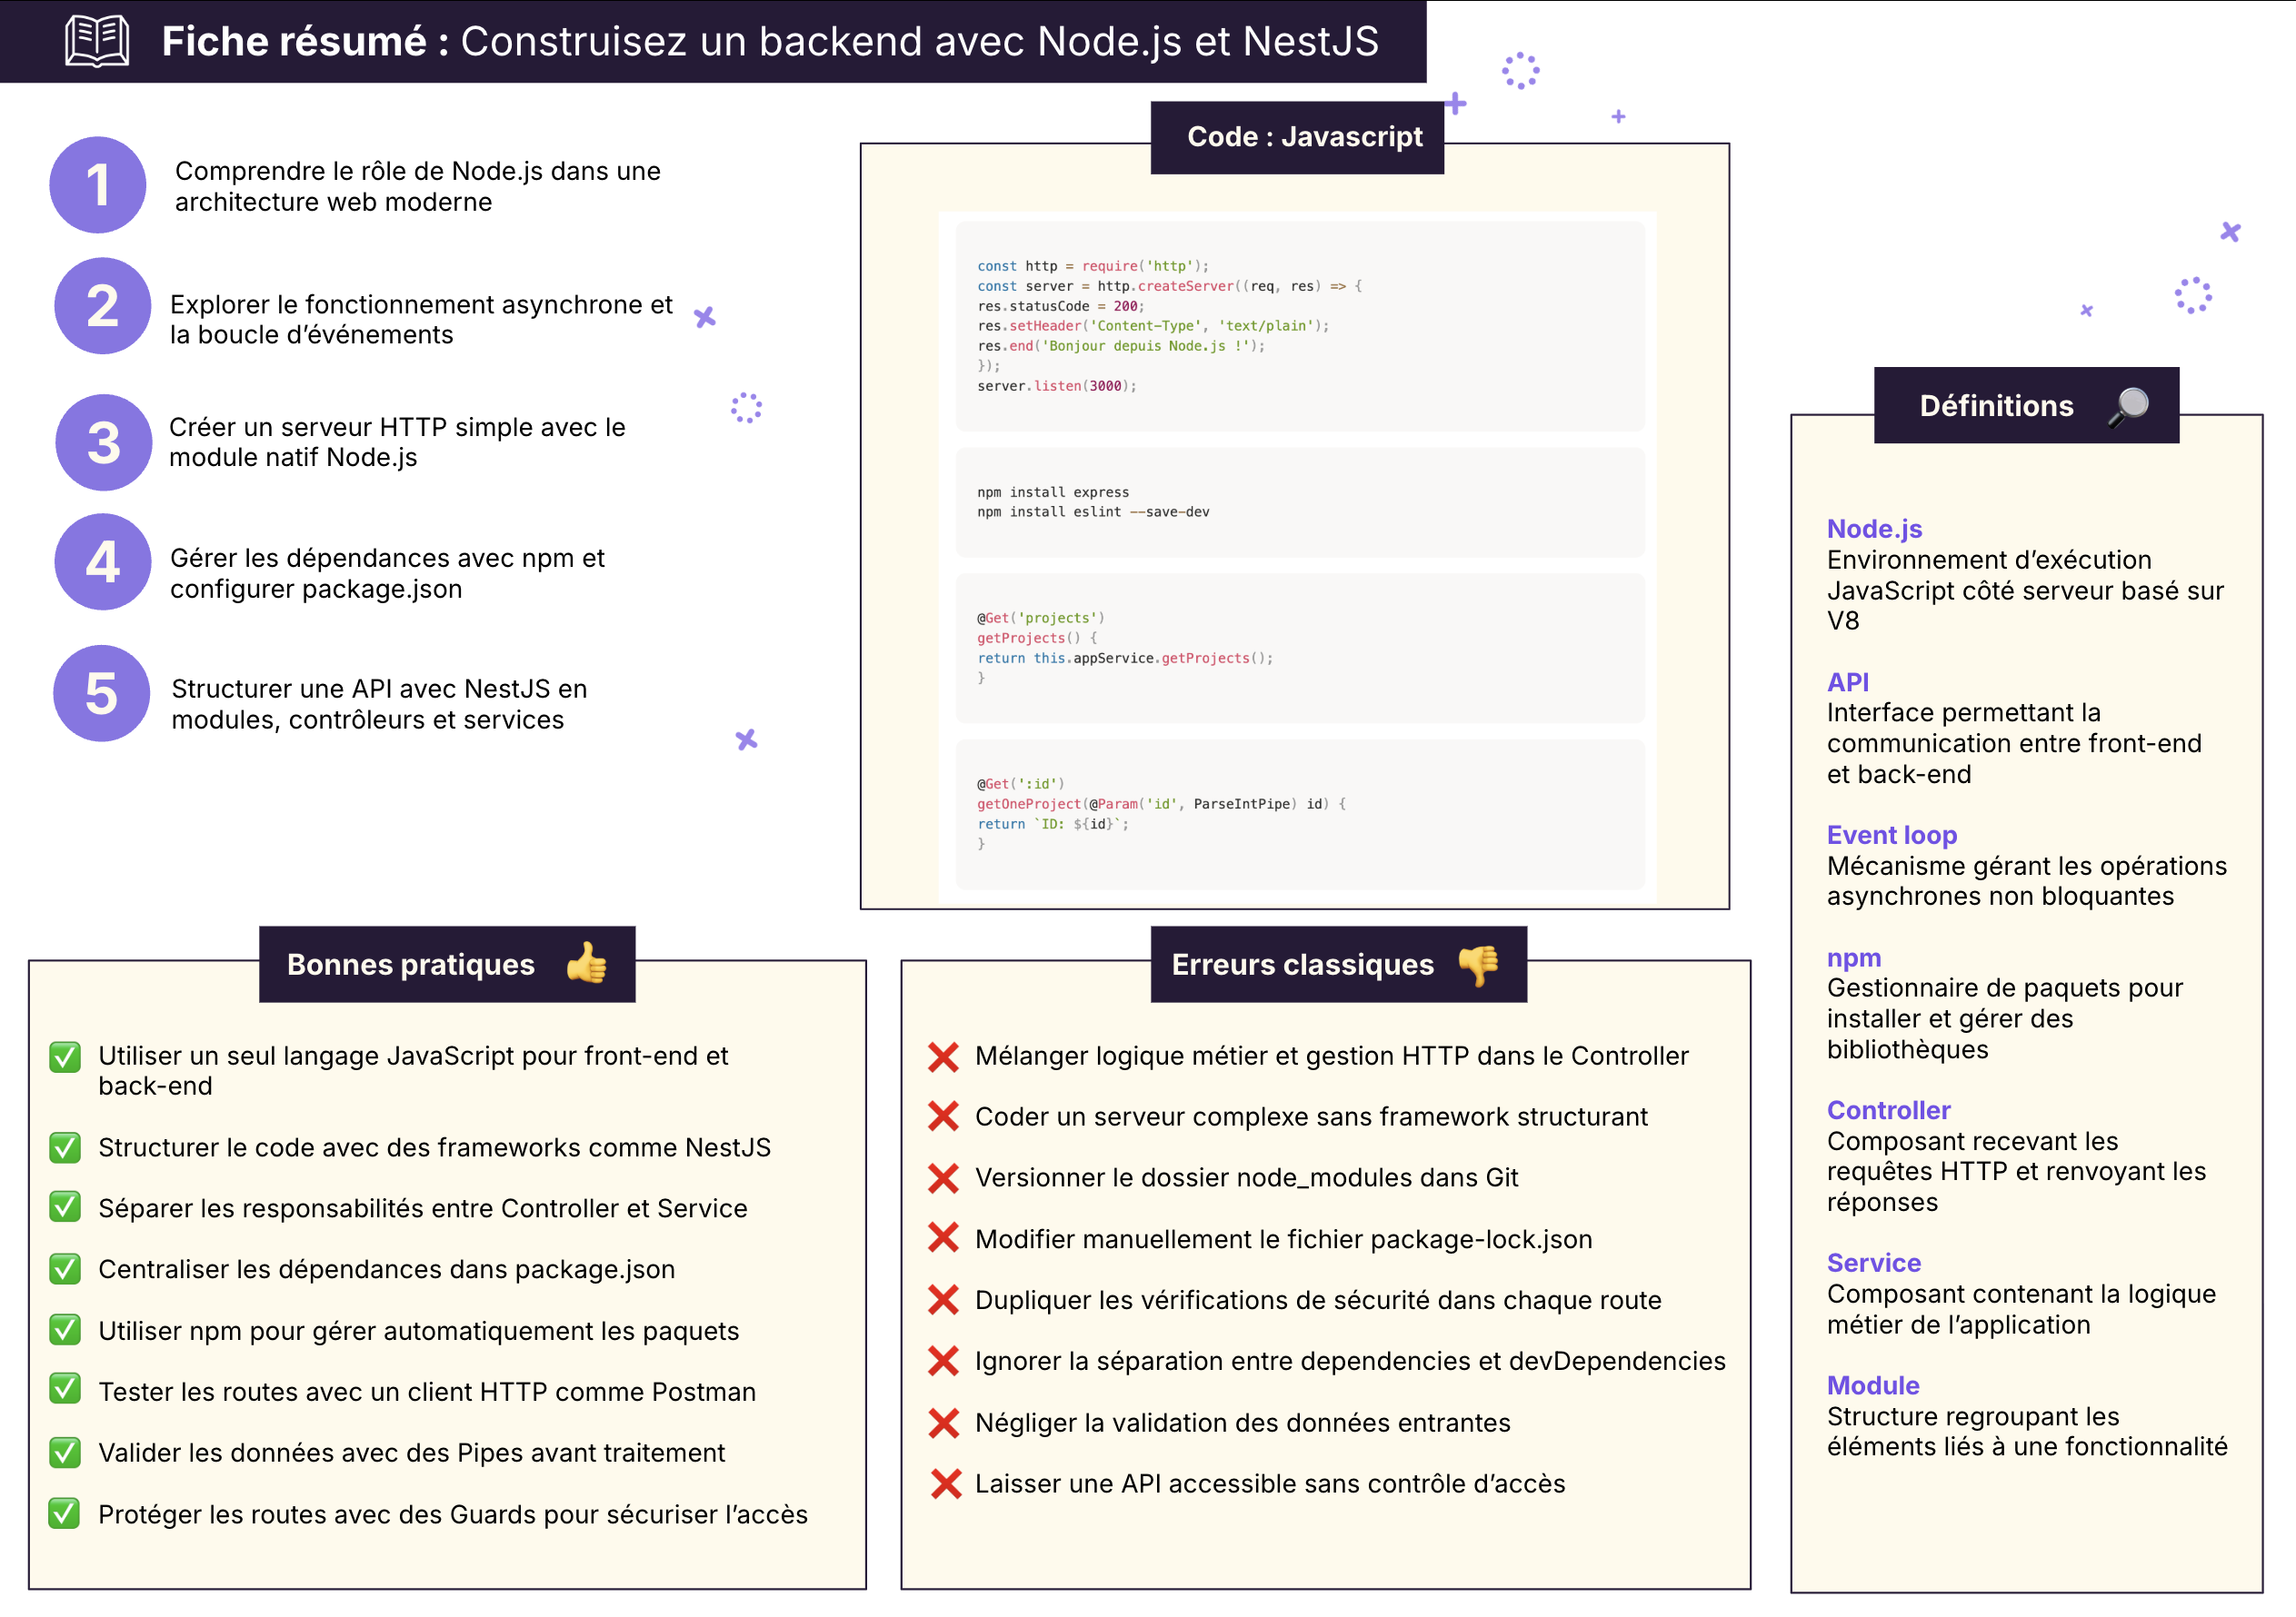
Task: Click the 'Définitions' section header
Action: point(2026,406)
